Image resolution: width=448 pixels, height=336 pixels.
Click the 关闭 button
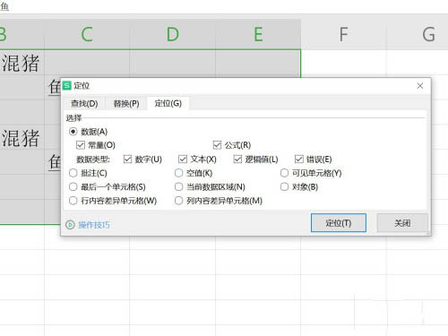(x=402, y=223)
